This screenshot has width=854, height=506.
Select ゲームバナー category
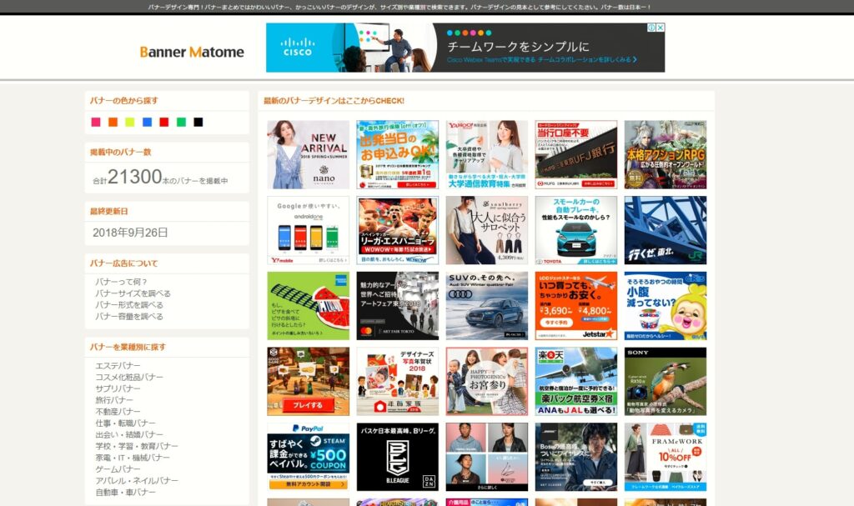(118, 468)
